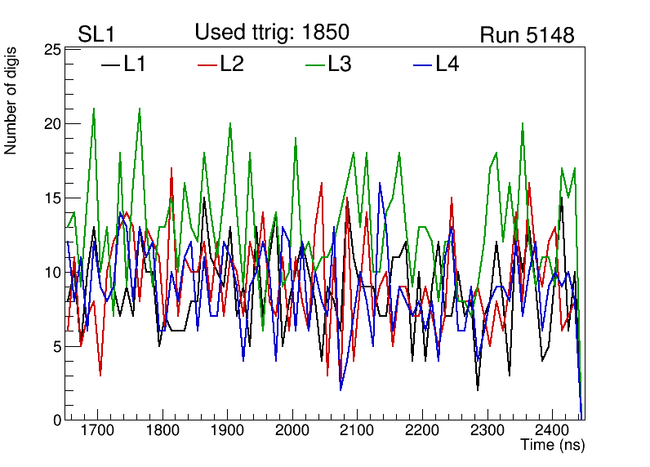
Task: Select the L2 legend text label
Action: tap(233, 64)
